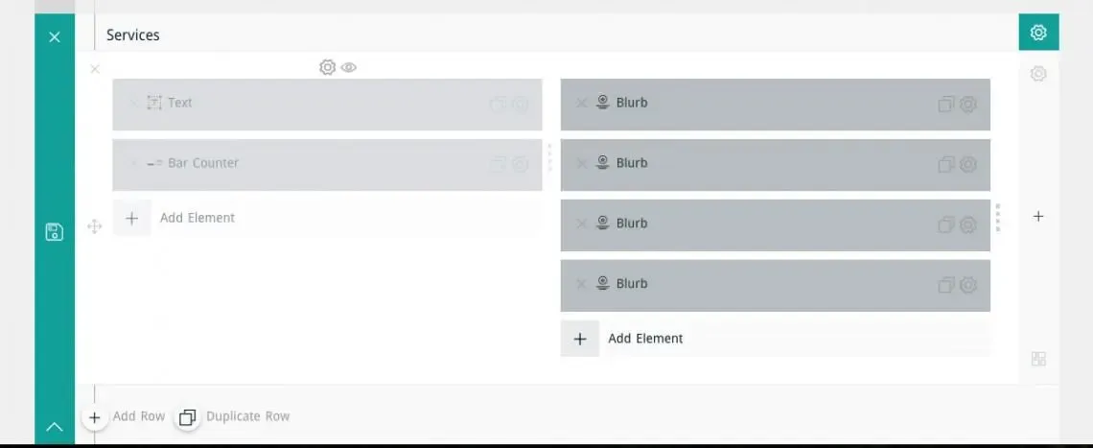Click Duplicate Row button
Image resolution: width=1093 pixels, height=448 pixels.
(233, 417)
